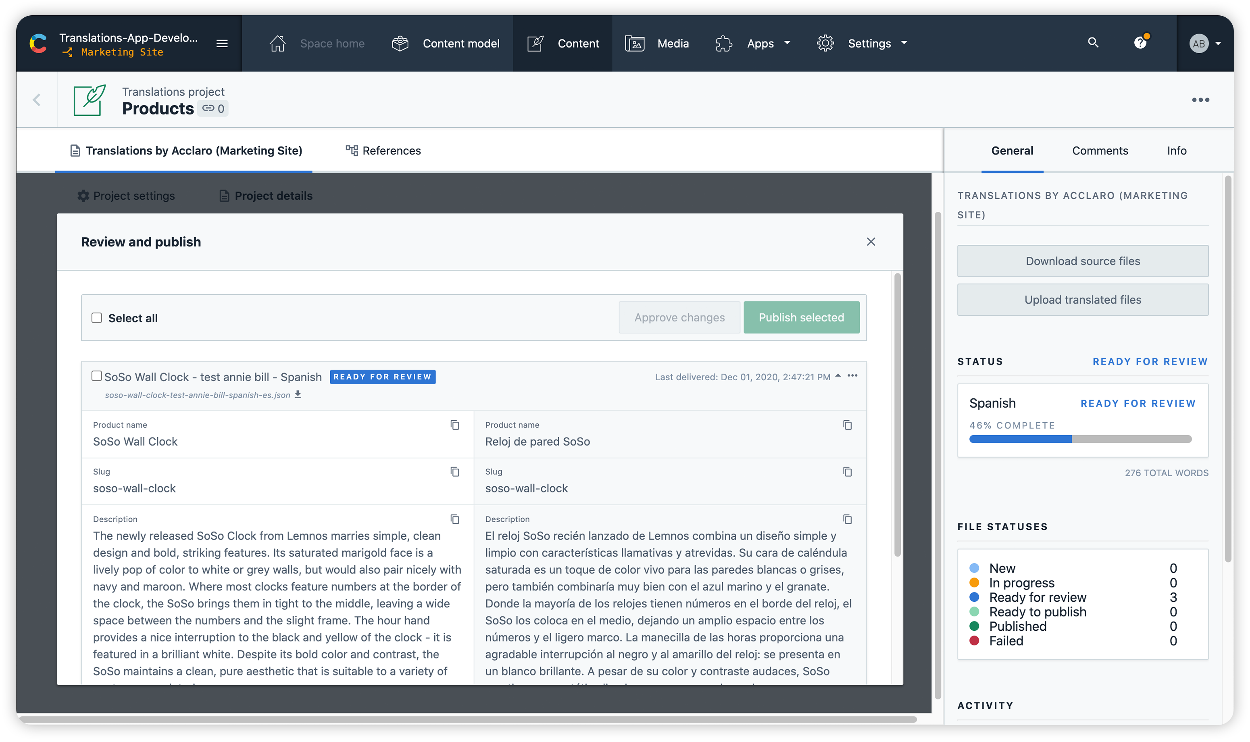The height and width of the screenshot is (742, 1250).
Task: Check the SoSo Wall Clock Spanish checkbox
Action: click(x=96, y=376)
